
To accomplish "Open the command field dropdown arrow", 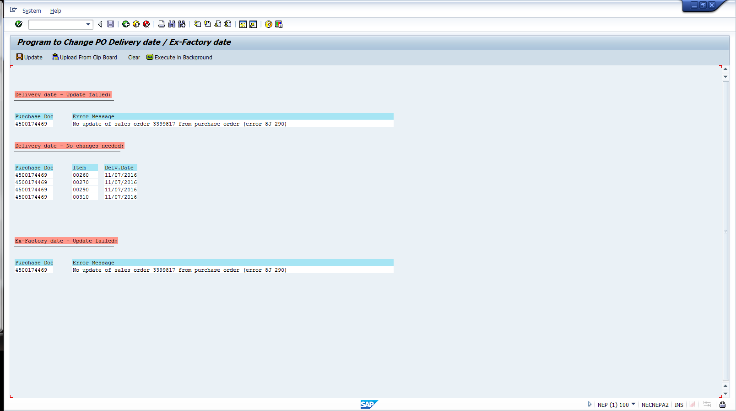I will [x=88, y=24].
